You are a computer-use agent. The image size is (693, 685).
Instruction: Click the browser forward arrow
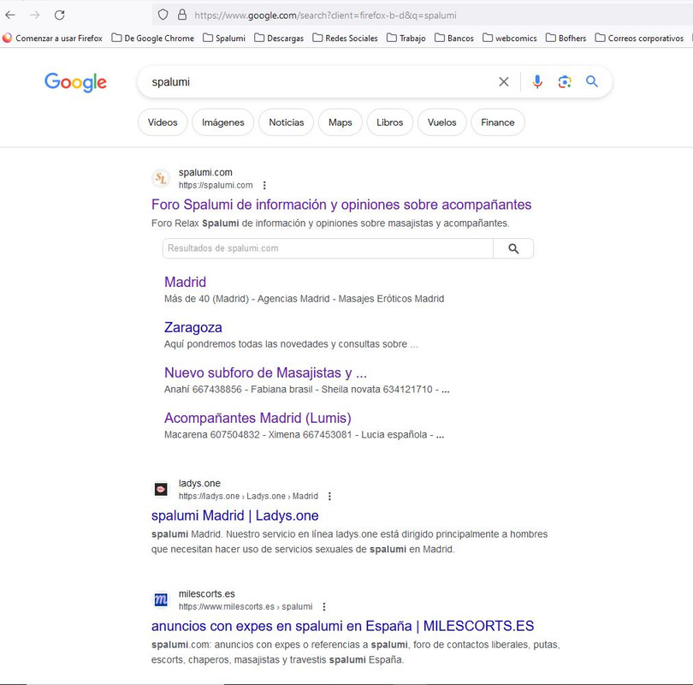coord(35,15)
